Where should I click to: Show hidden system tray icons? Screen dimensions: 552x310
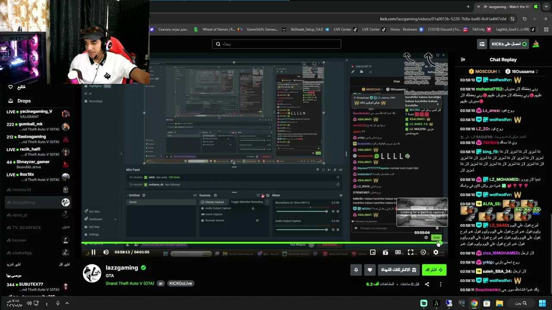(x=67, y=303)
